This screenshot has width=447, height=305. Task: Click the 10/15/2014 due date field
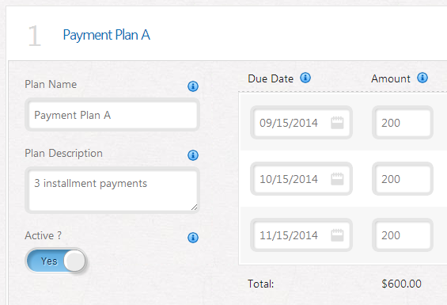pos(301,179)
